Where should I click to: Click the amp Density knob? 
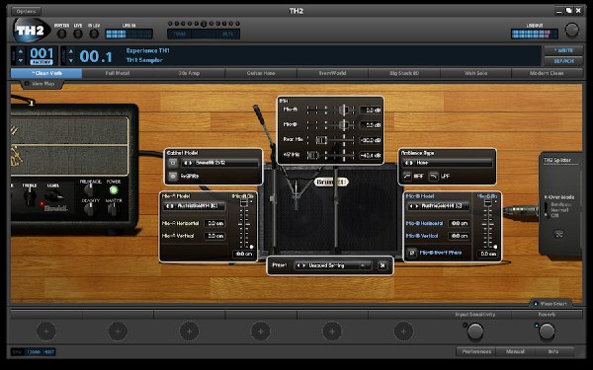tap(89, 209)
